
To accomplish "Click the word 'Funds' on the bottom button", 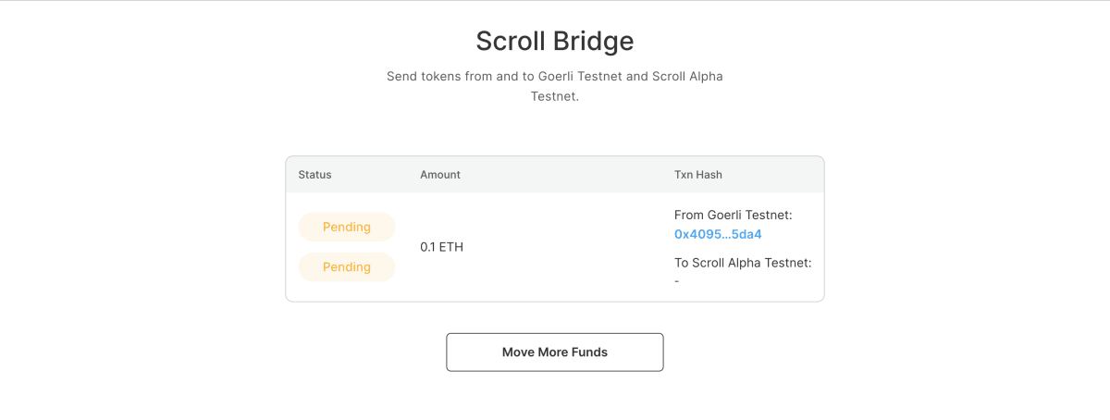I will click(x=588, y=352).
